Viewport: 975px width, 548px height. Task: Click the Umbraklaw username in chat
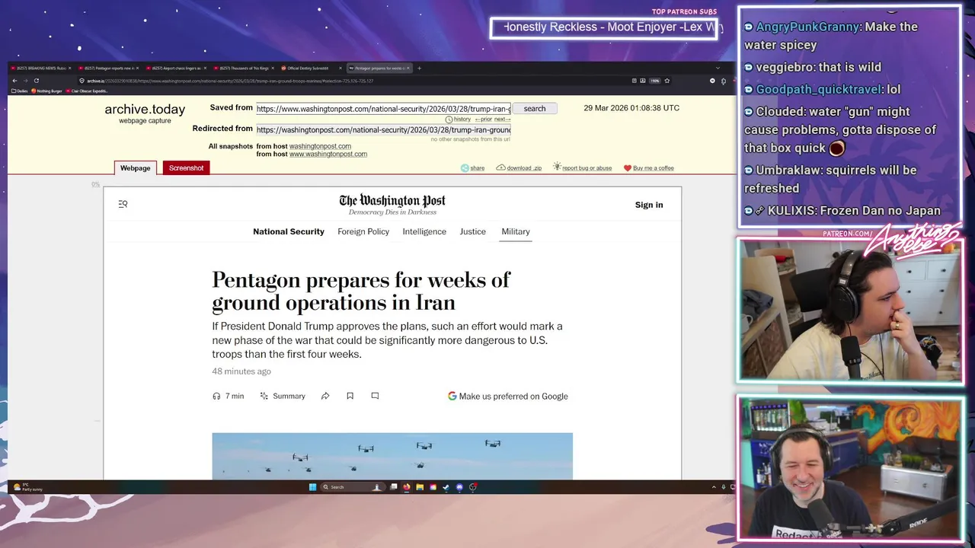pyautogui.click(x=791, y=170)
